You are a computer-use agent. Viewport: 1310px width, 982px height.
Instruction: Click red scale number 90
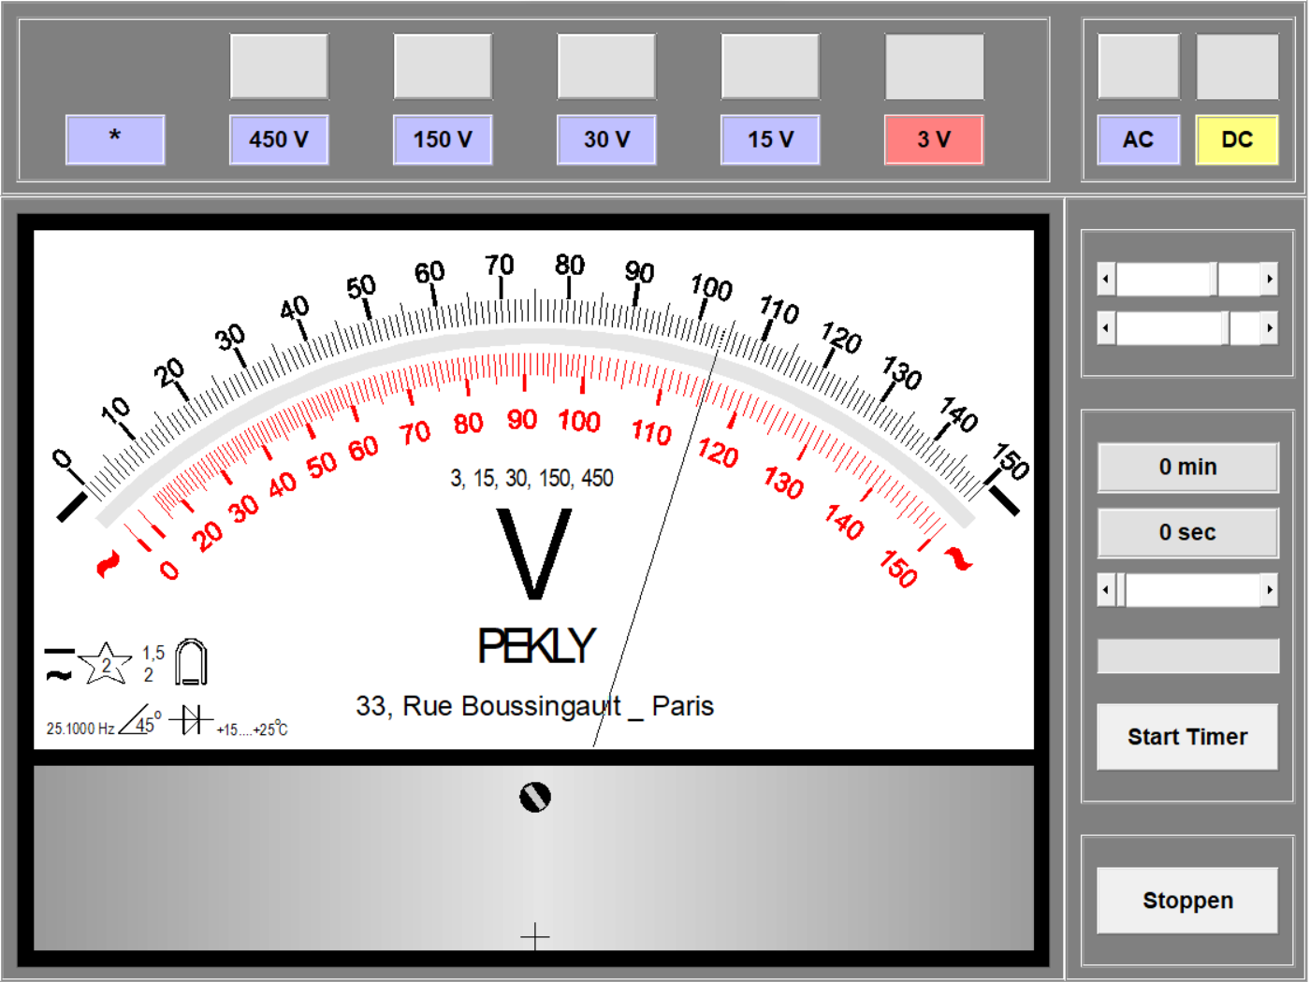coord(522,419)
